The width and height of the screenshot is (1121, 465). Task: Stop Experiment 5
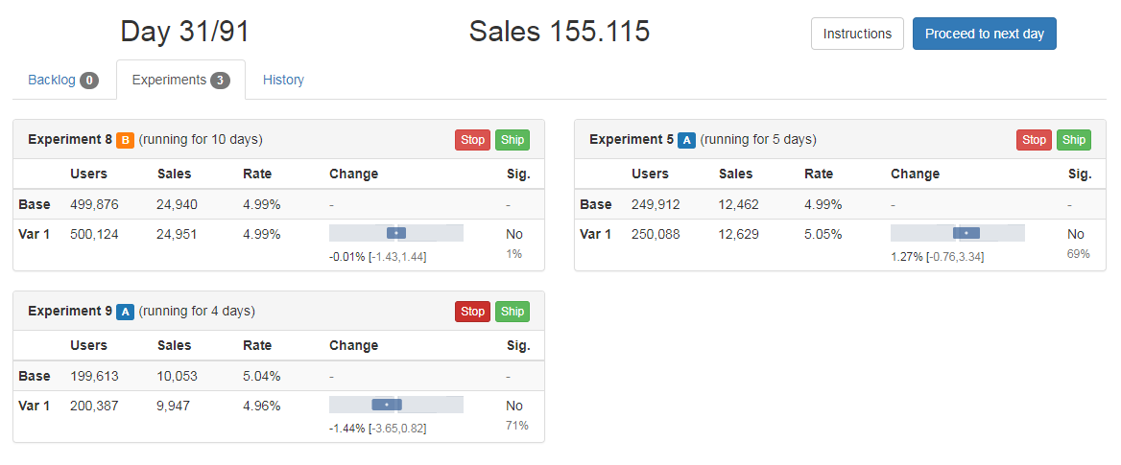coord(1034,140)
